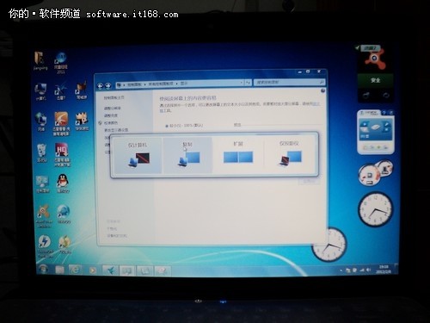Click the upper analog clock gadget

376,209
